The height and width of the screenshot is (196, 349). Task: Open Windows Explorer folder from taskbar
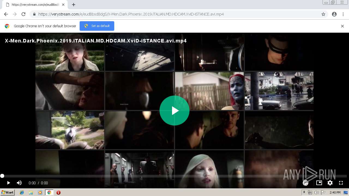[31, 192]
